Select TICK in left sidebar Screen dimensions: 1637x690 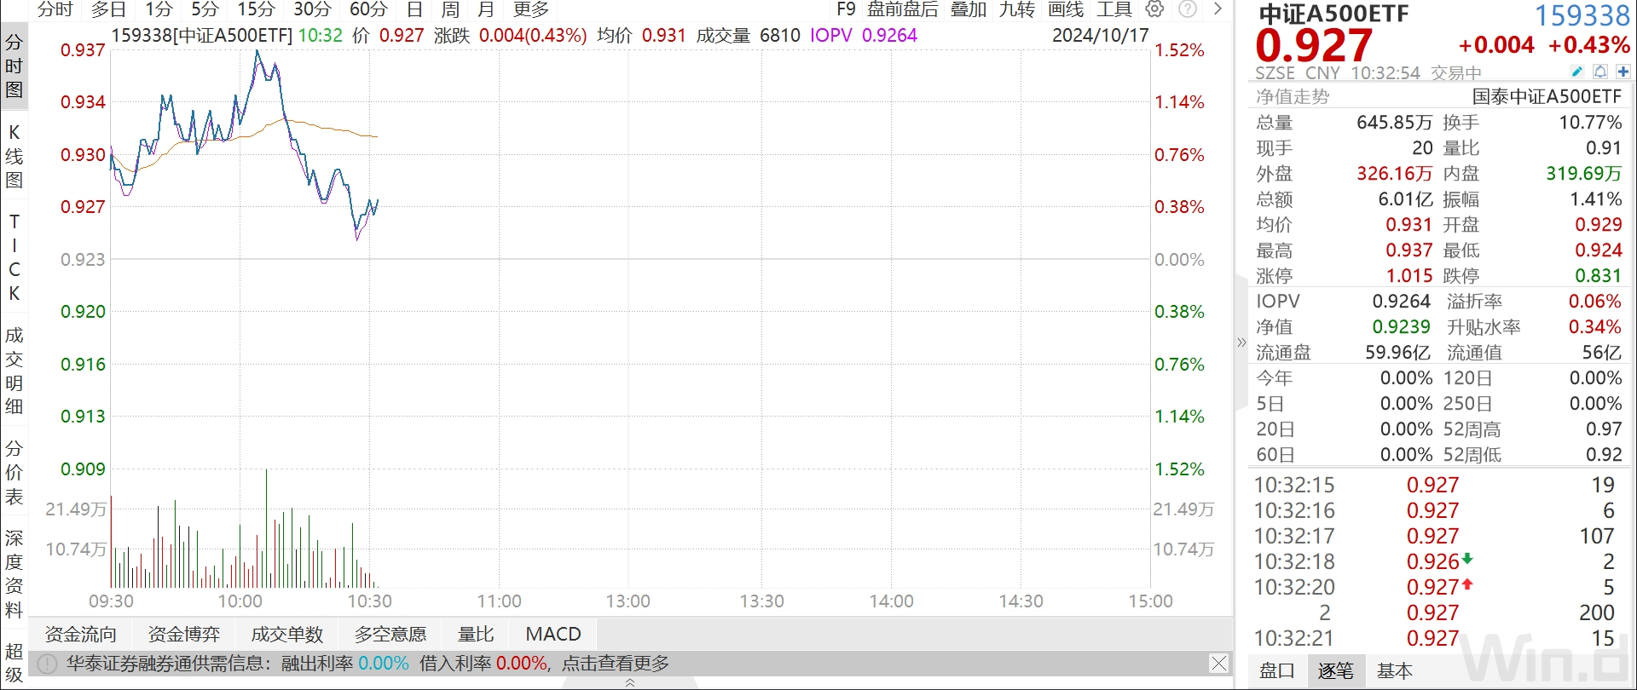click(x=14, y=257)
